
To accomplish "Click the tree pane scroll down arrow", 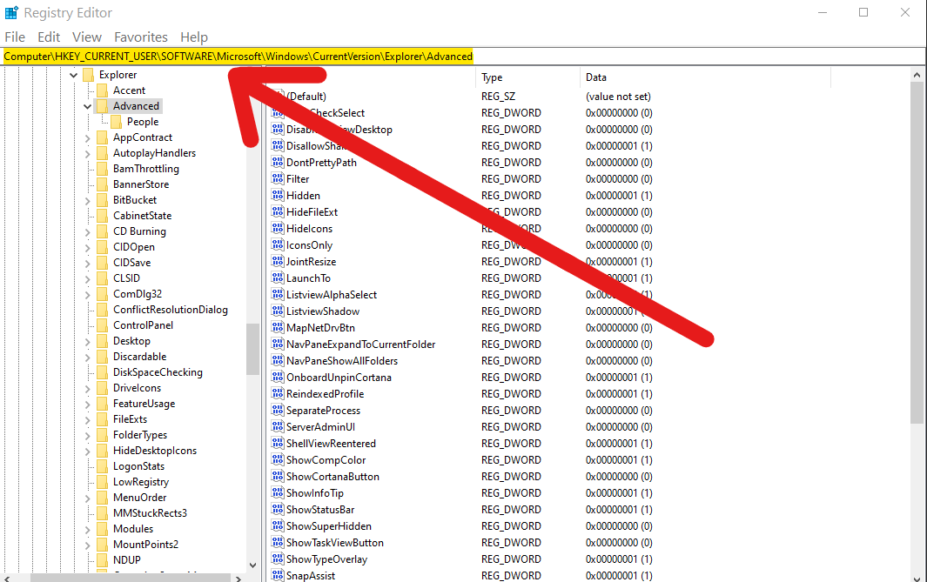I will 253,565.
